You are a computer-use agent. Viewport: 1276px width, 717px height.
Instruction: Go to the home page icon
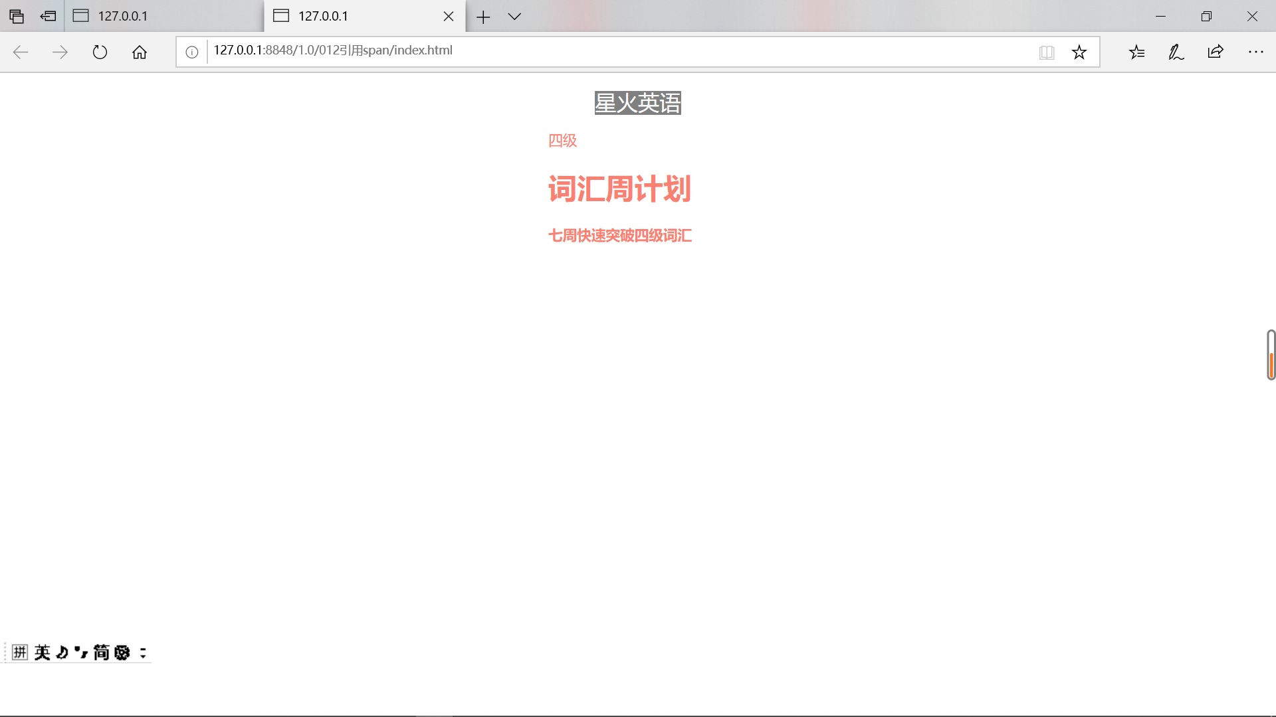140,52
